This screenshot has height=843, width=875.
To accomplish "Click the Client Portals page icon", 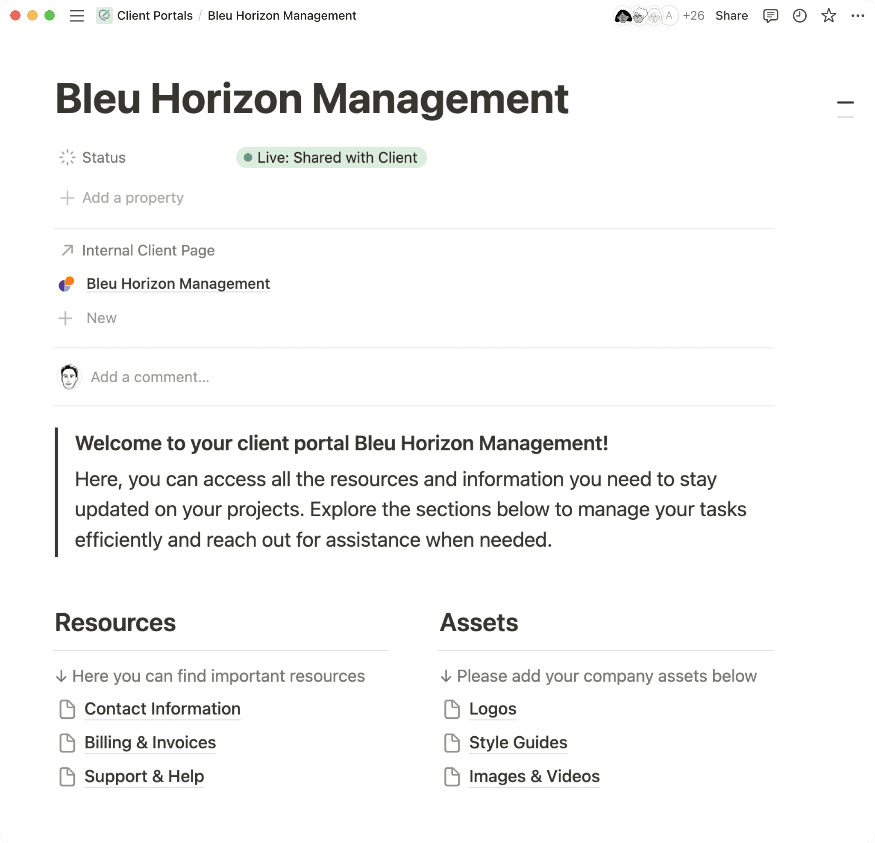I will (x=104, y=16).
